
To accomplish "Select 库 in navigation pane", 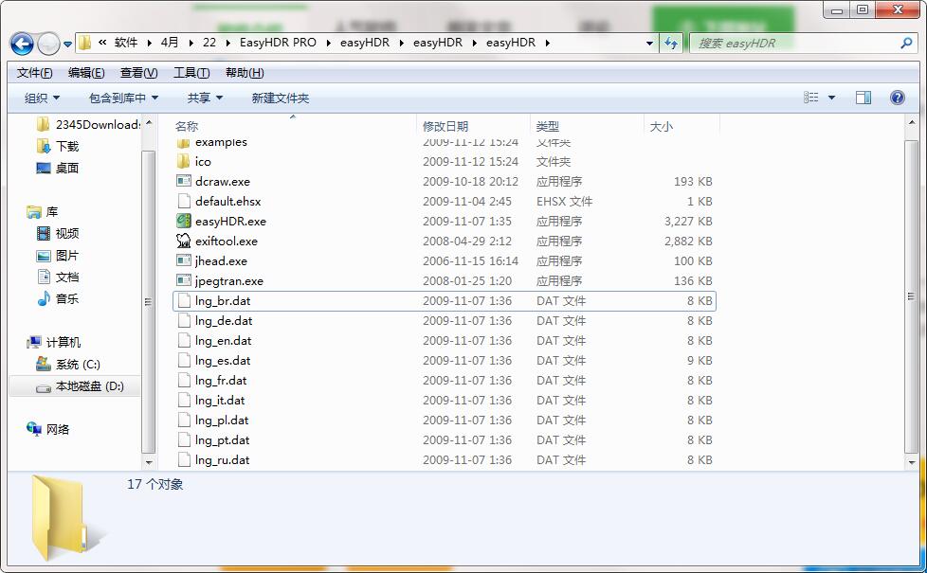I will click(x=43, y=211).
